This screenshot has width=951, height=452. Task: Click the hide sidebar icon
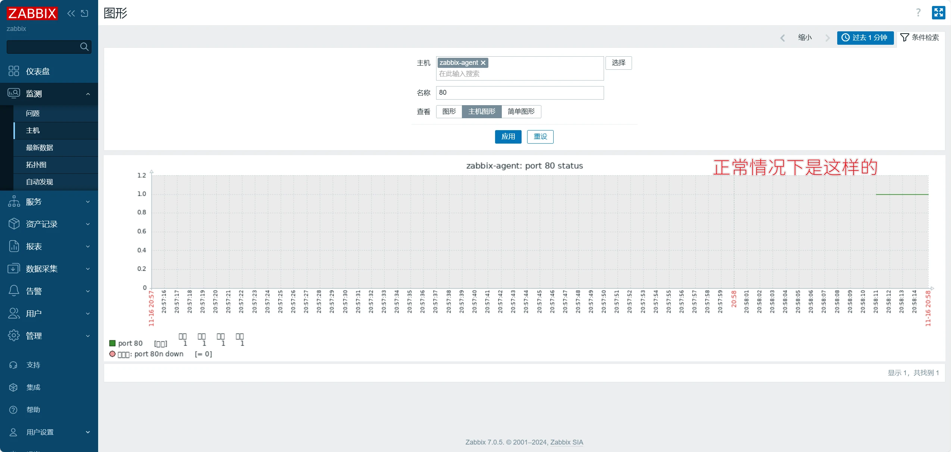[x=85, y=13]
